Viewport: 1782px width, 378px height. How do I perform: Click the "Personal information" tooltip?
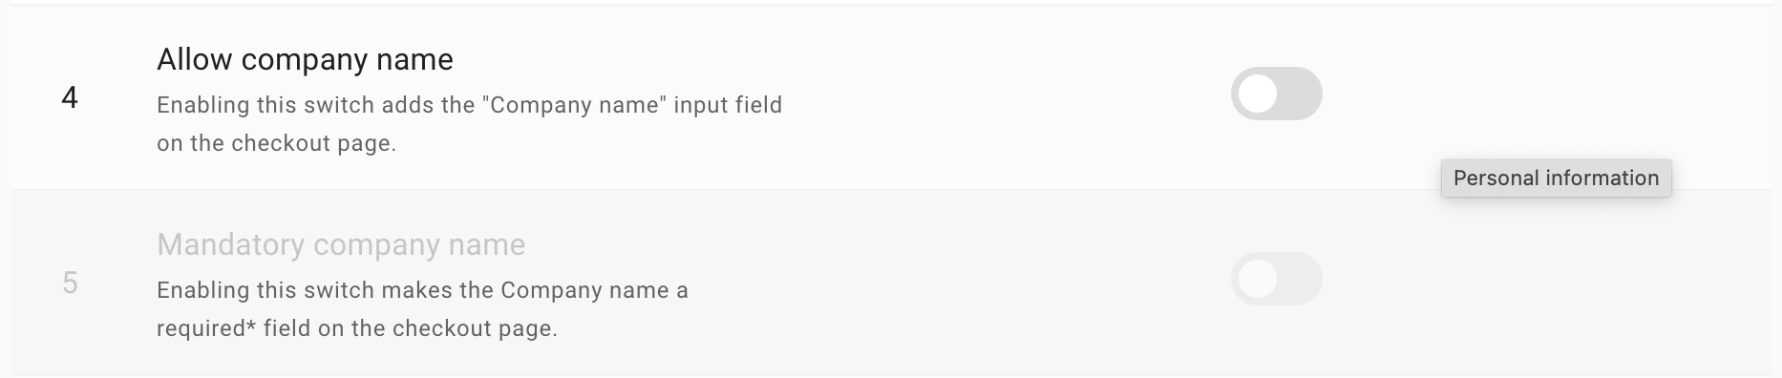(1556, 178)
